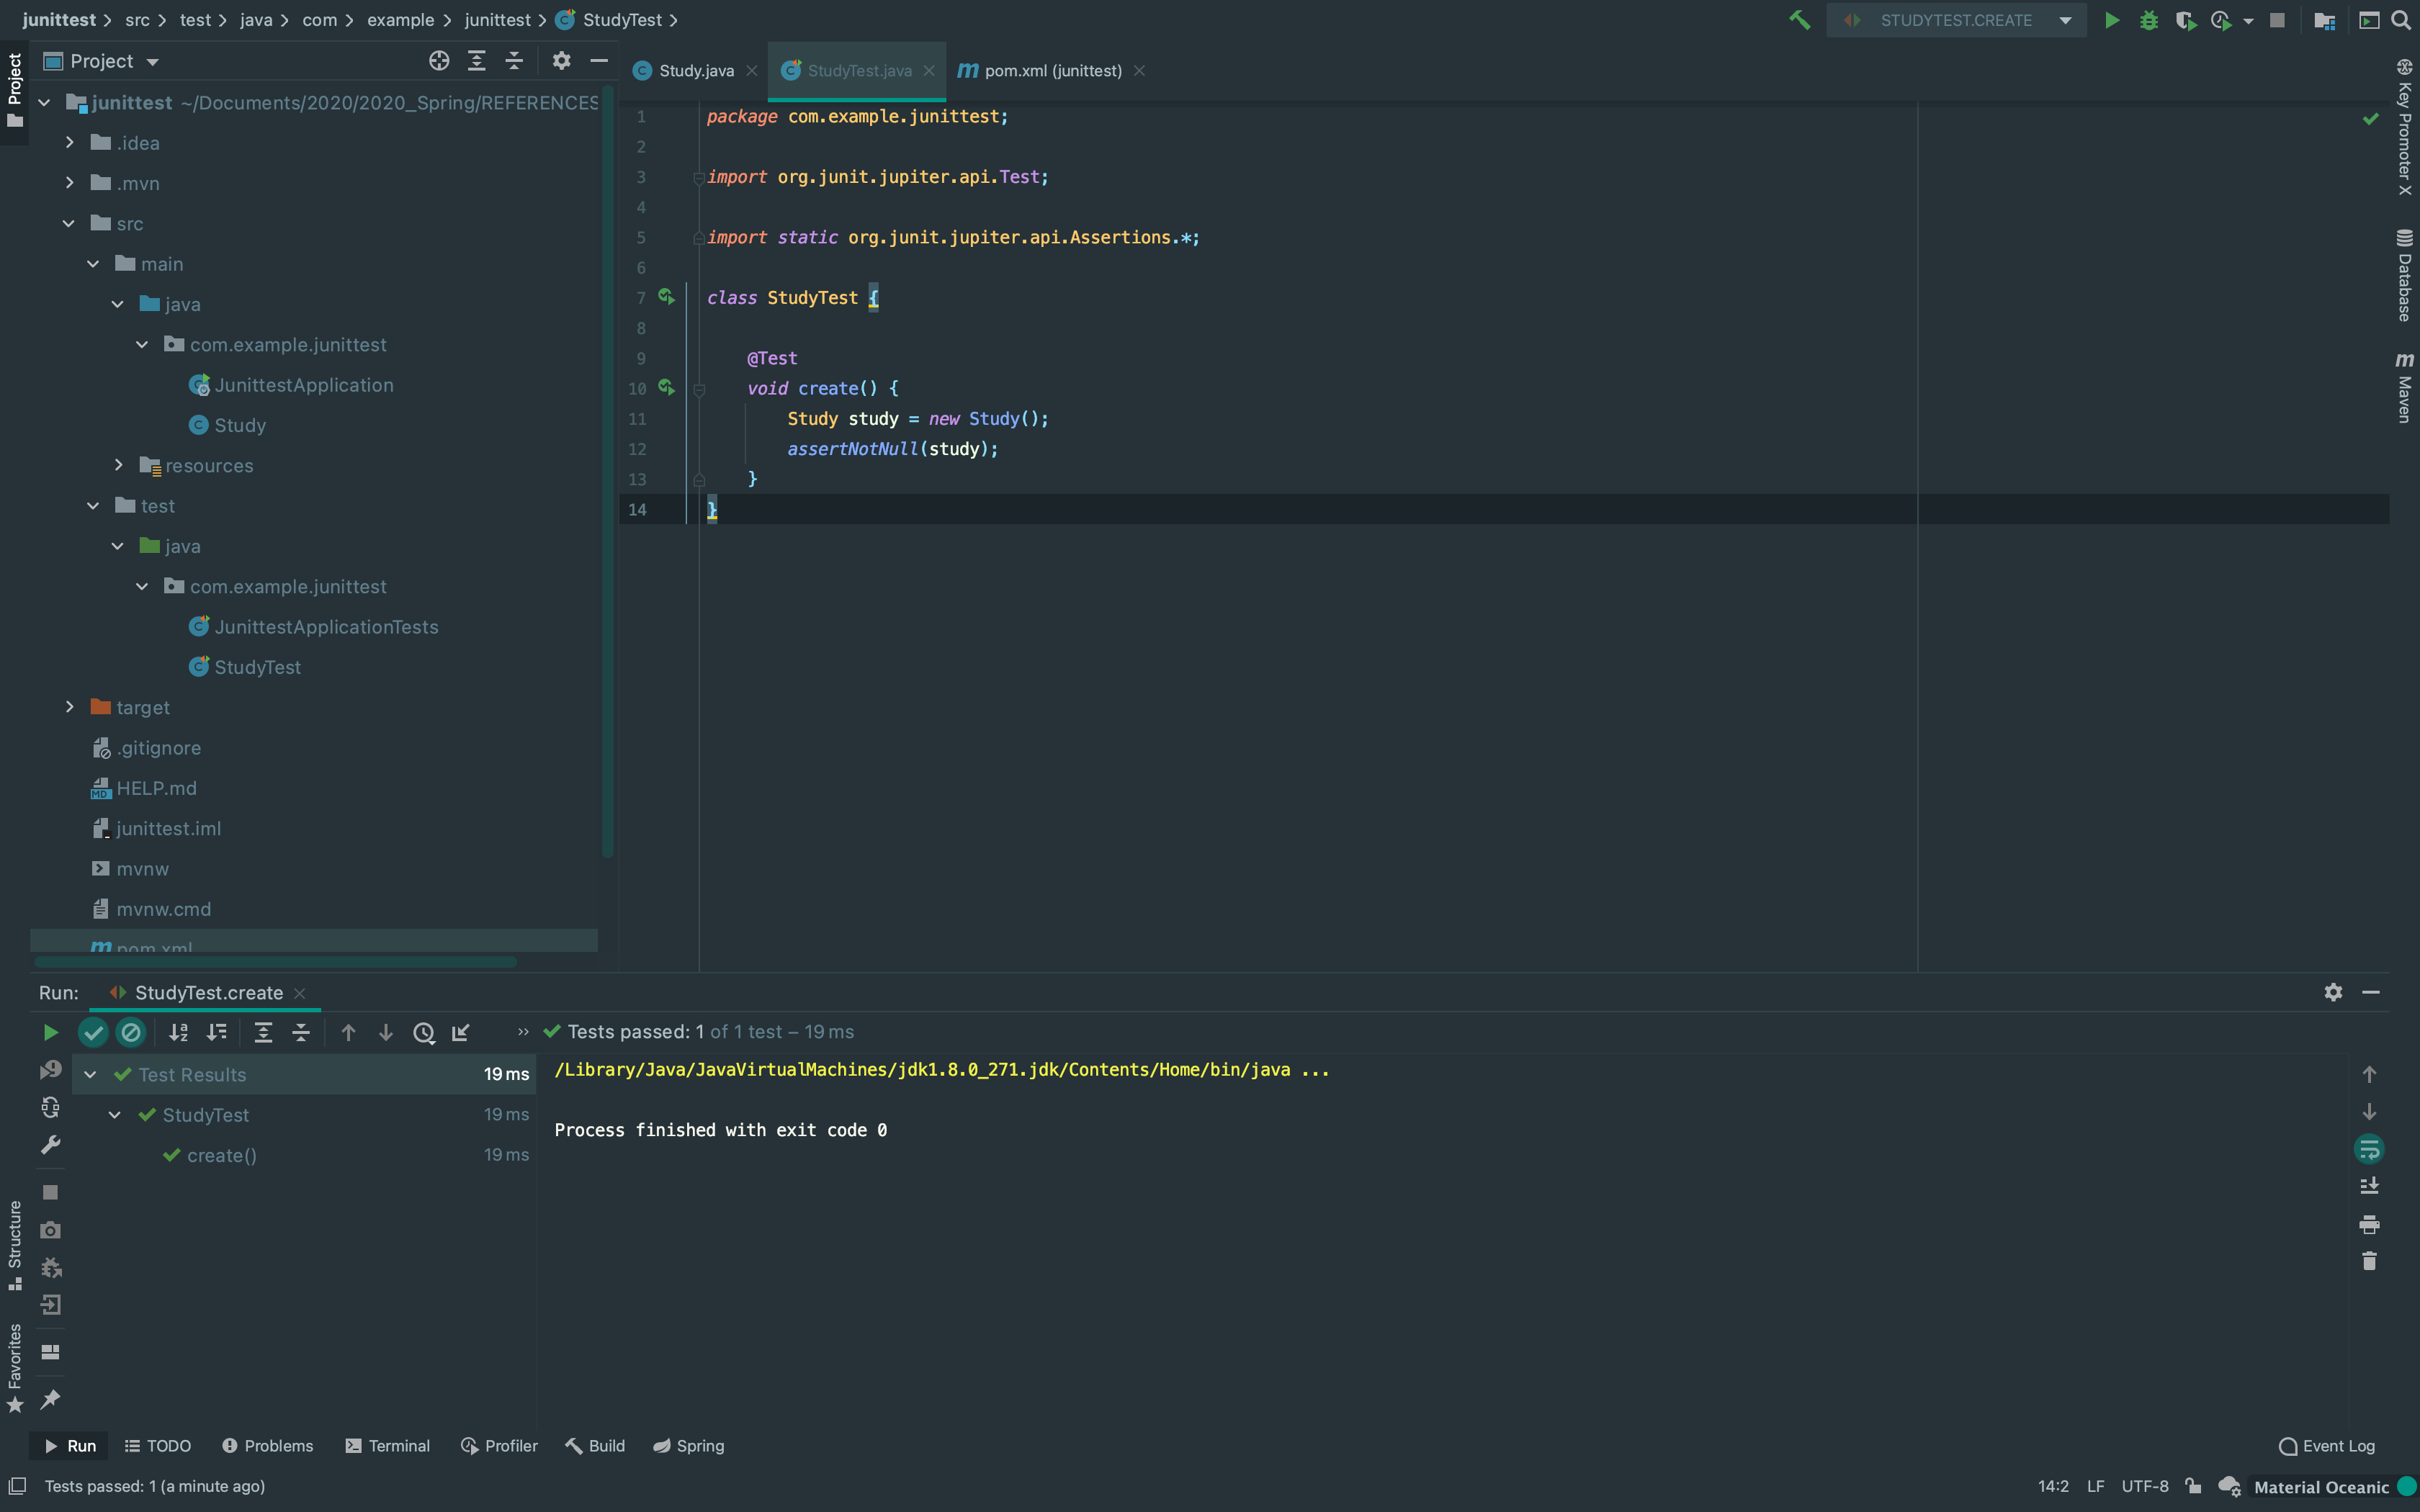The width and height of the screenshot is (2420, 1512).
Task: Click the Search Everywhere magnifier icon
Action: coord(2401,20)
